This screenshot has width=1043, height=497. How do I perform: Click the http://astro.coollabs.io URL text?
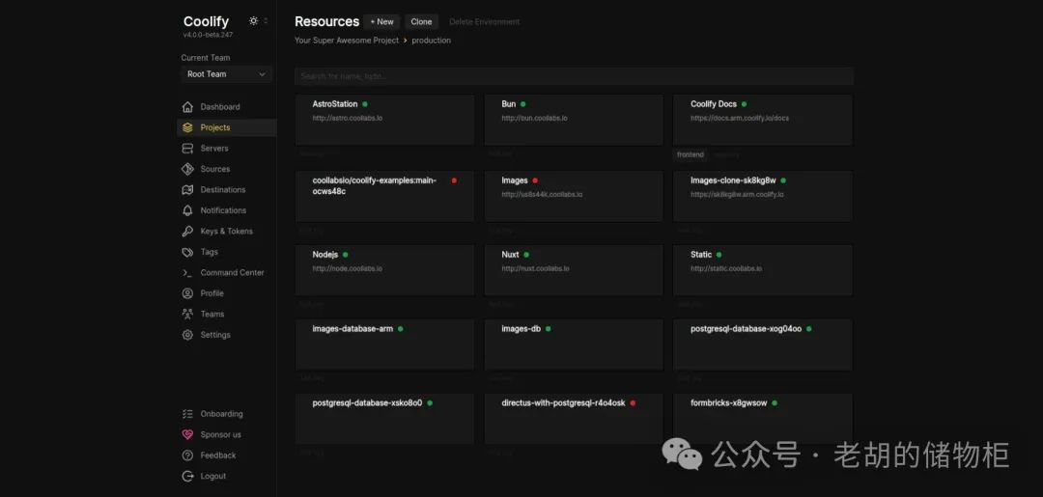tap(348, 119)
